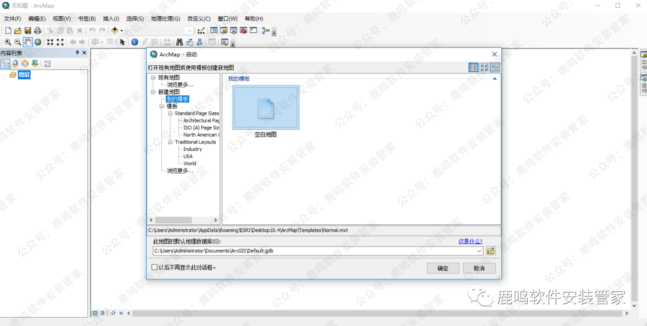Open the Find Route tool
Viewport: 647px width, 326px height.
[190, 42]
